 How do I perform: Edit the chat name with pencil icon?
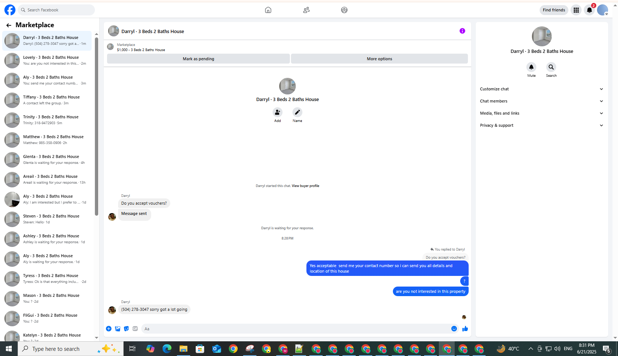[x=297, y=112]
